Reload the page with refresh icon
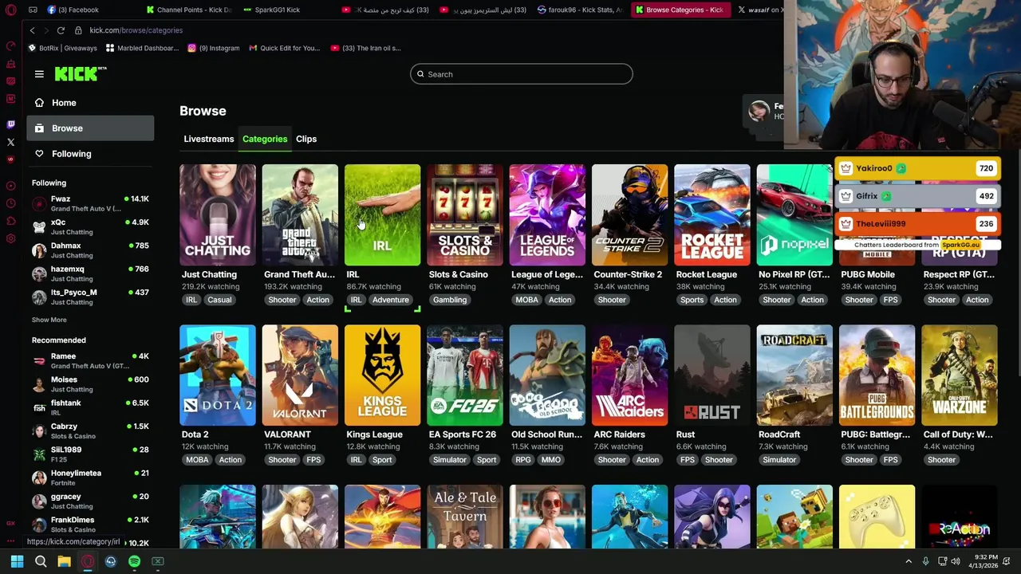Viewport: 1021px width, 574px height. [61, 30]
